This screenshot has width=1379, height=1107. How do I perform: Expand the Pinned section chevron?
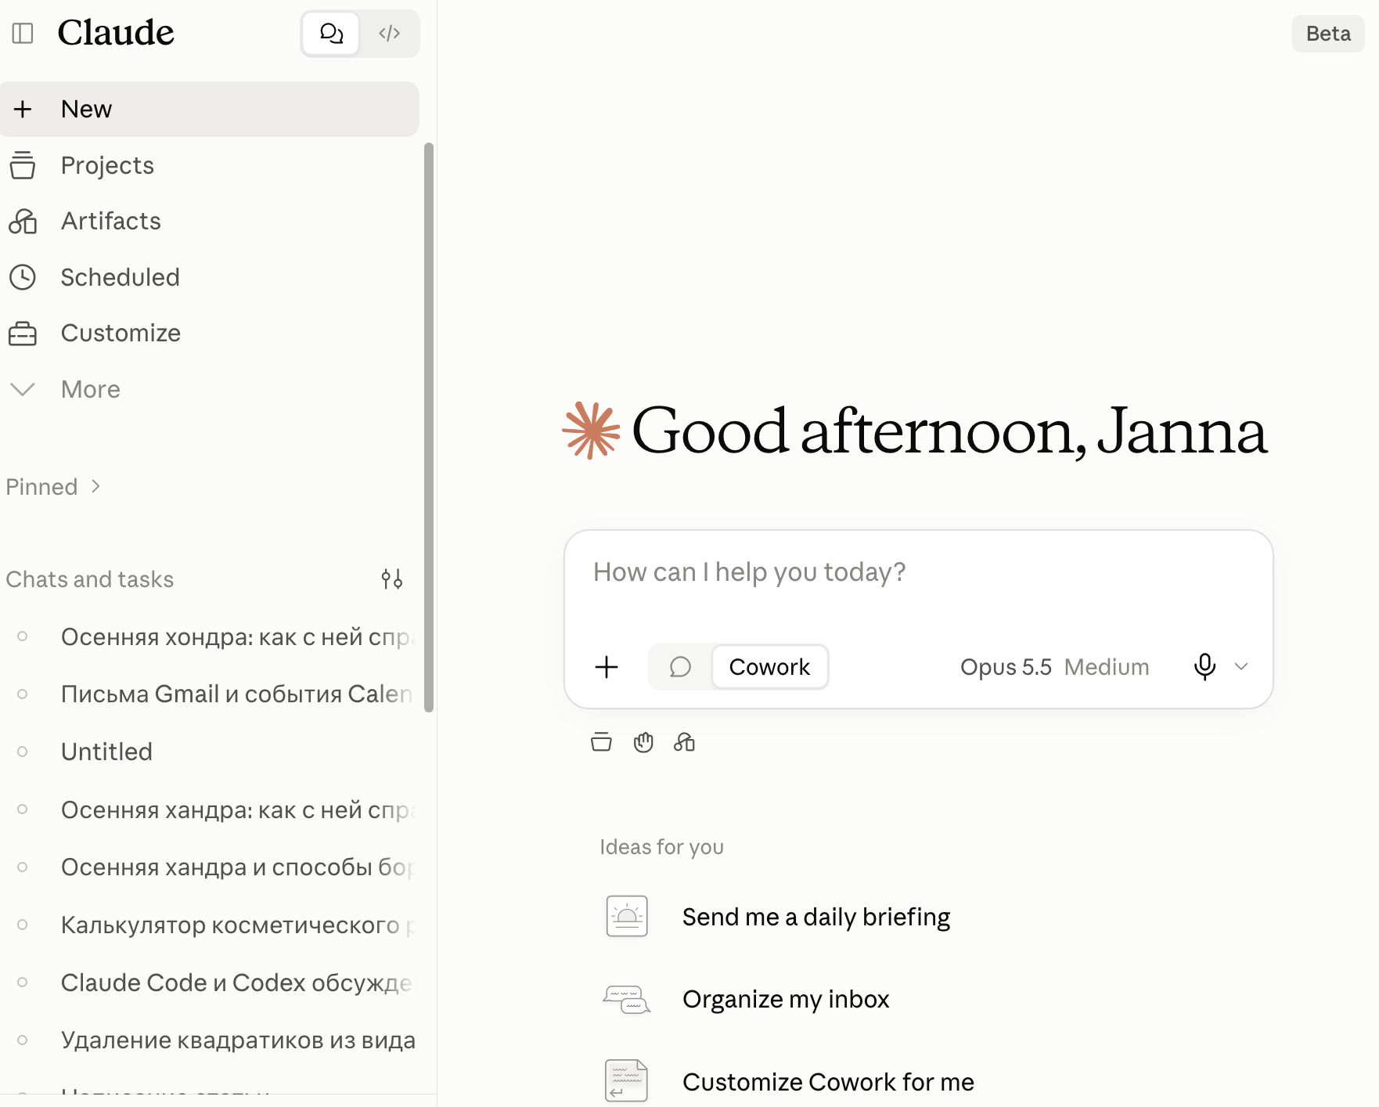click(x=95, y=486)
